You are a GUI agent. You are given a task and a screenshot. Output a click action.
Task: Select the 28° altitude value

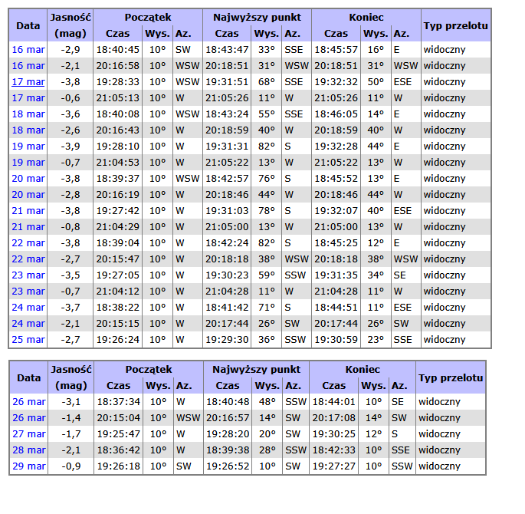pyautogui.click(x=267, y=450)
